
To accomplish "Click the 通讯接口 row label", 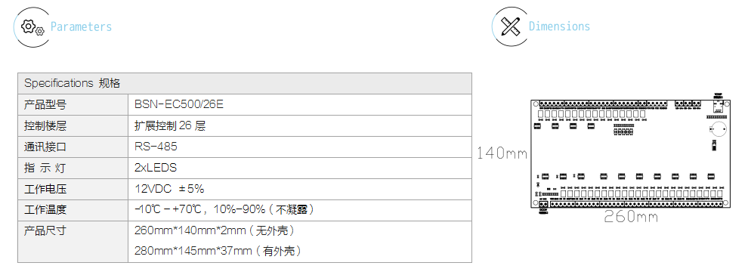I will (x=45, y=147).
